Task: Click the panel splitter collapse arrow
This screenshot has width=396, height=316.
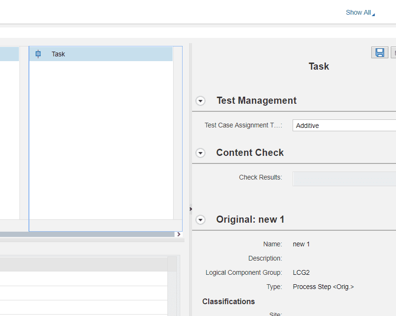Action: (x=191, y=209)
